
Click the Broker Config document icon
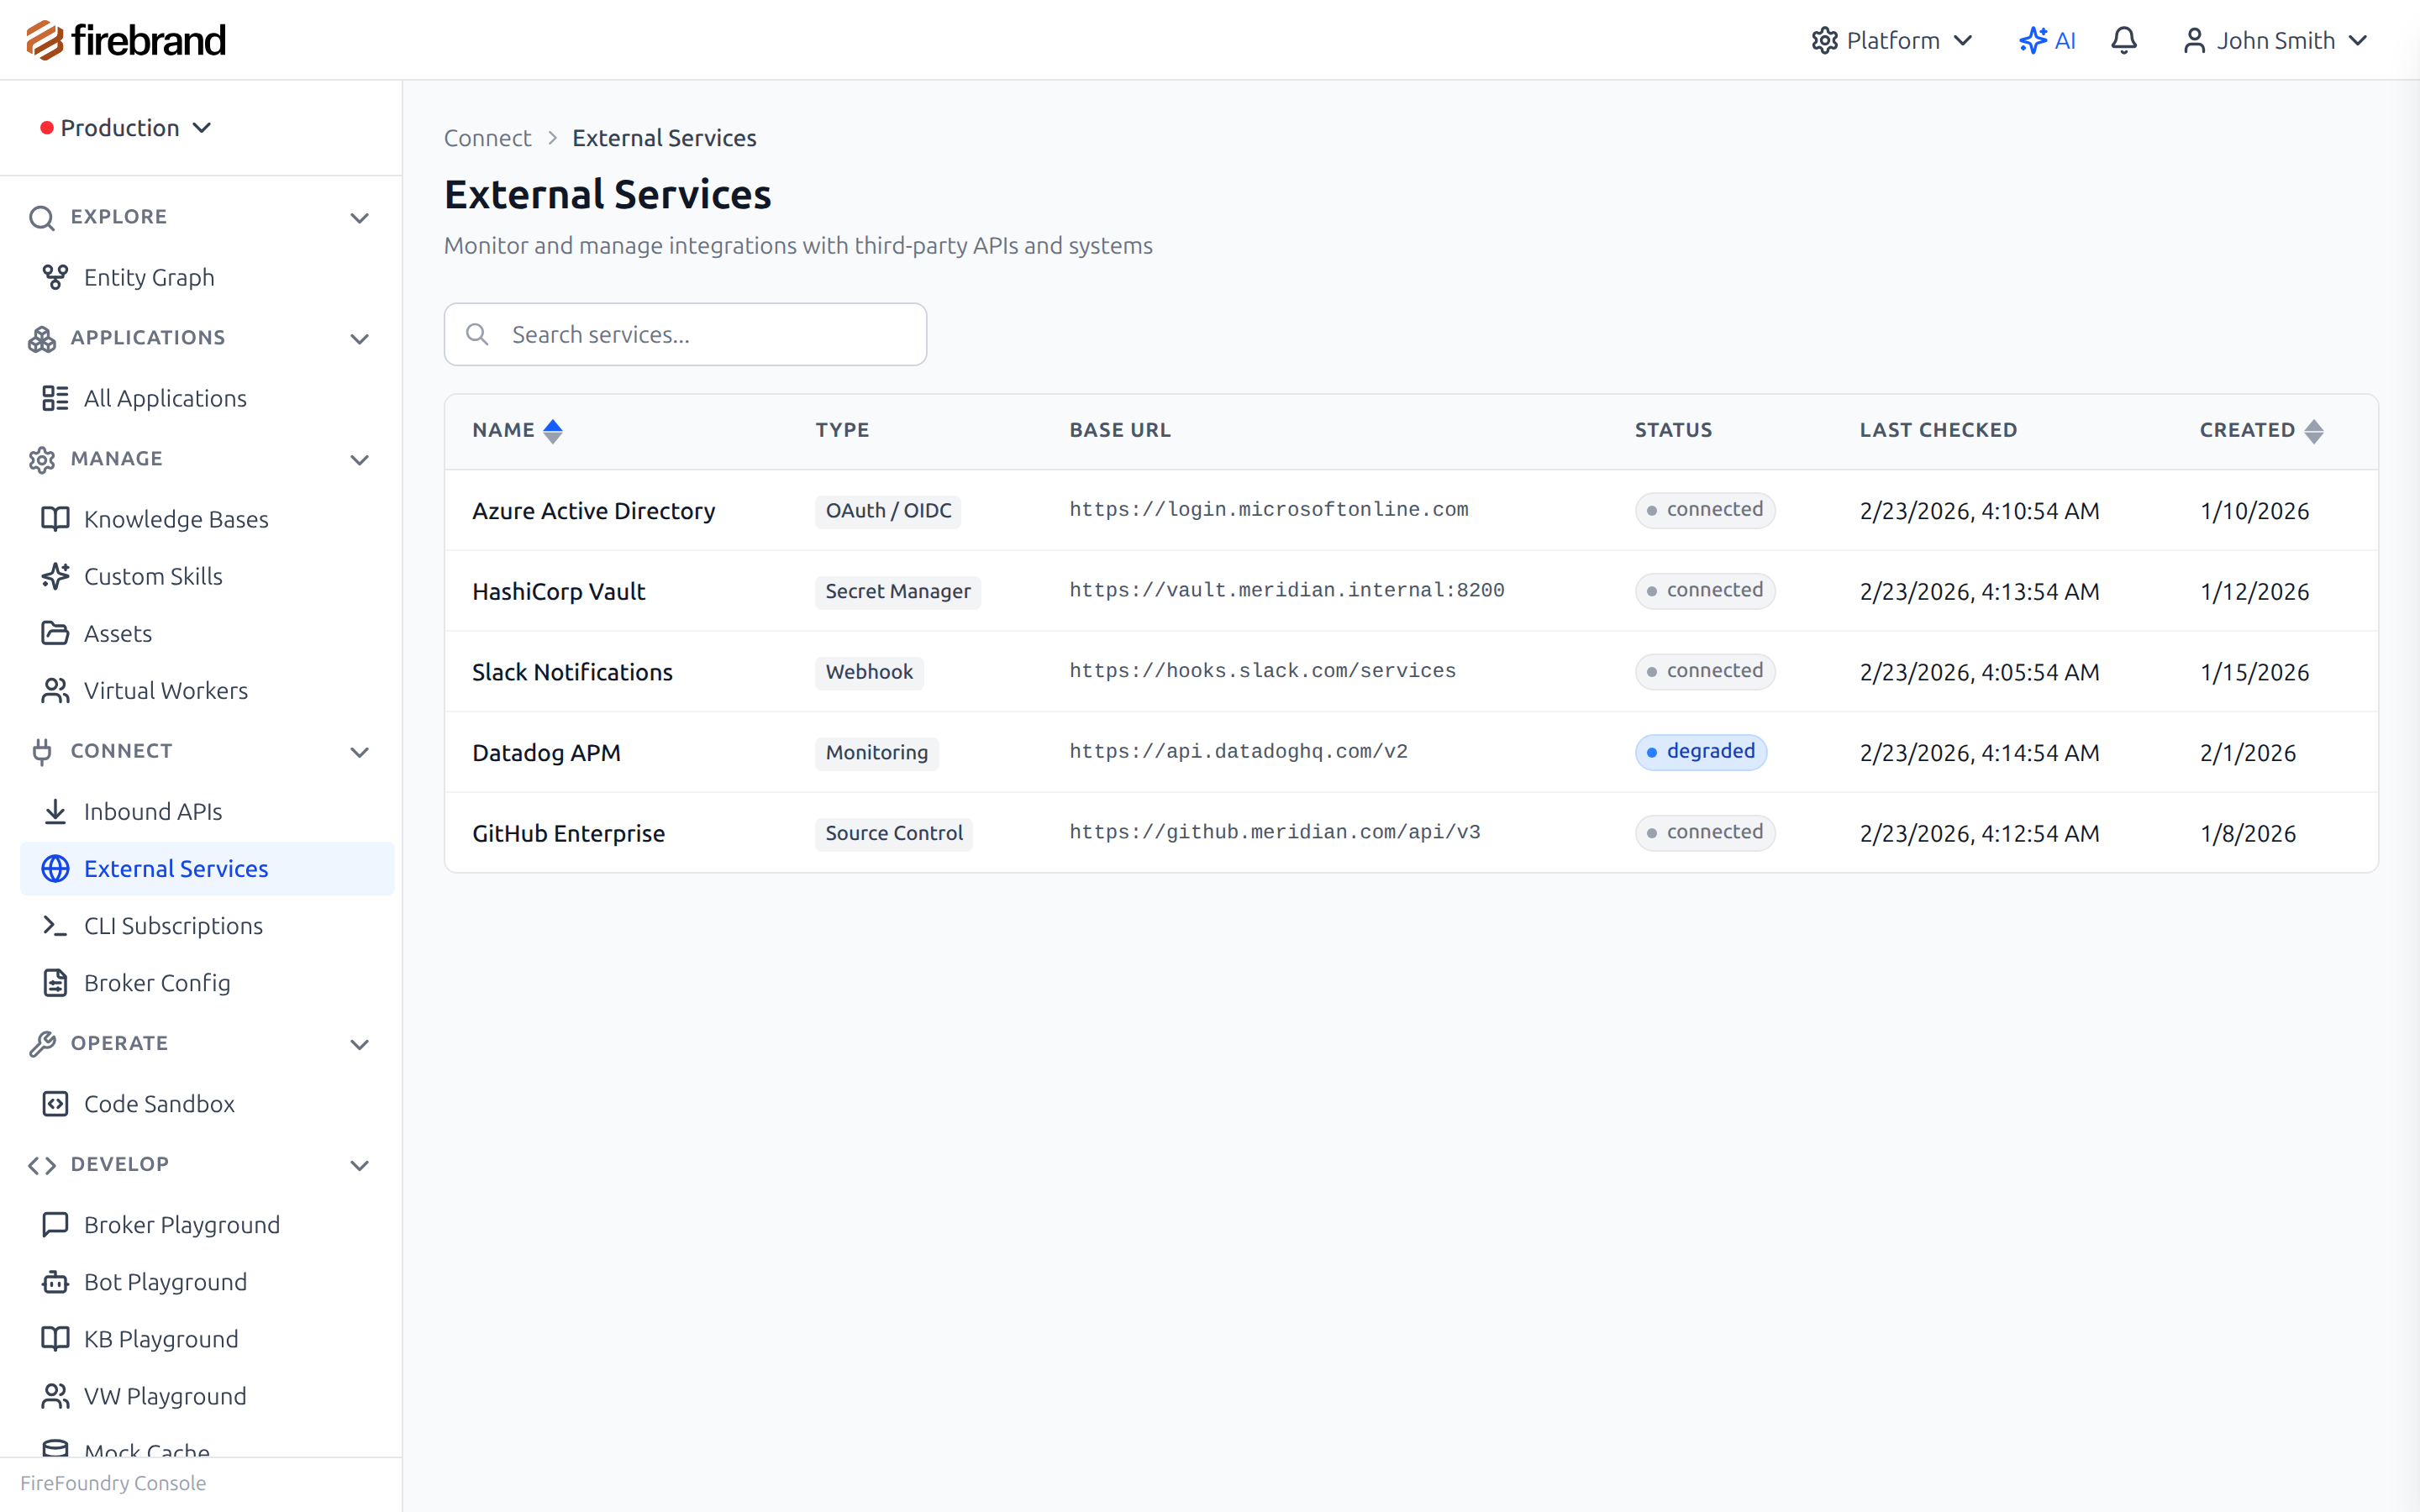coord(55,982)
